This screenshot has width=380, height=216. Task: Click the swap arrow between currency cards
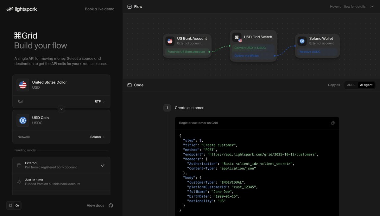[61, 109]
